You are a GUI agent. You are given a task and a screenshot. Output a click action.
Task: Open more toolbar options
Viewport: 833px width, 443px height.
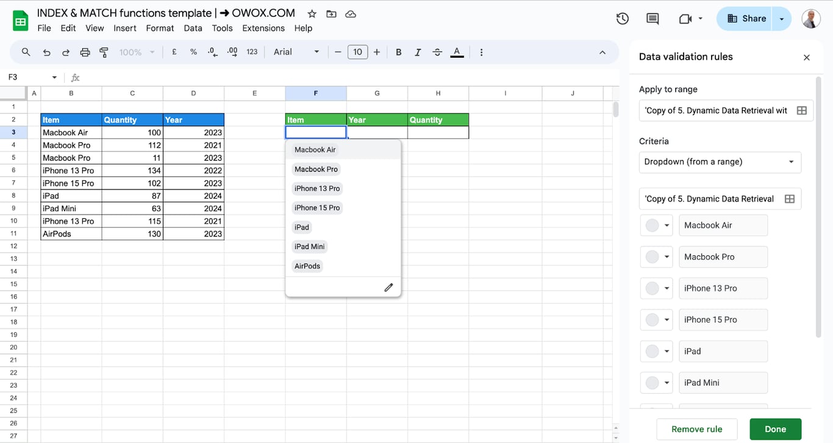(x=481, y=52)
